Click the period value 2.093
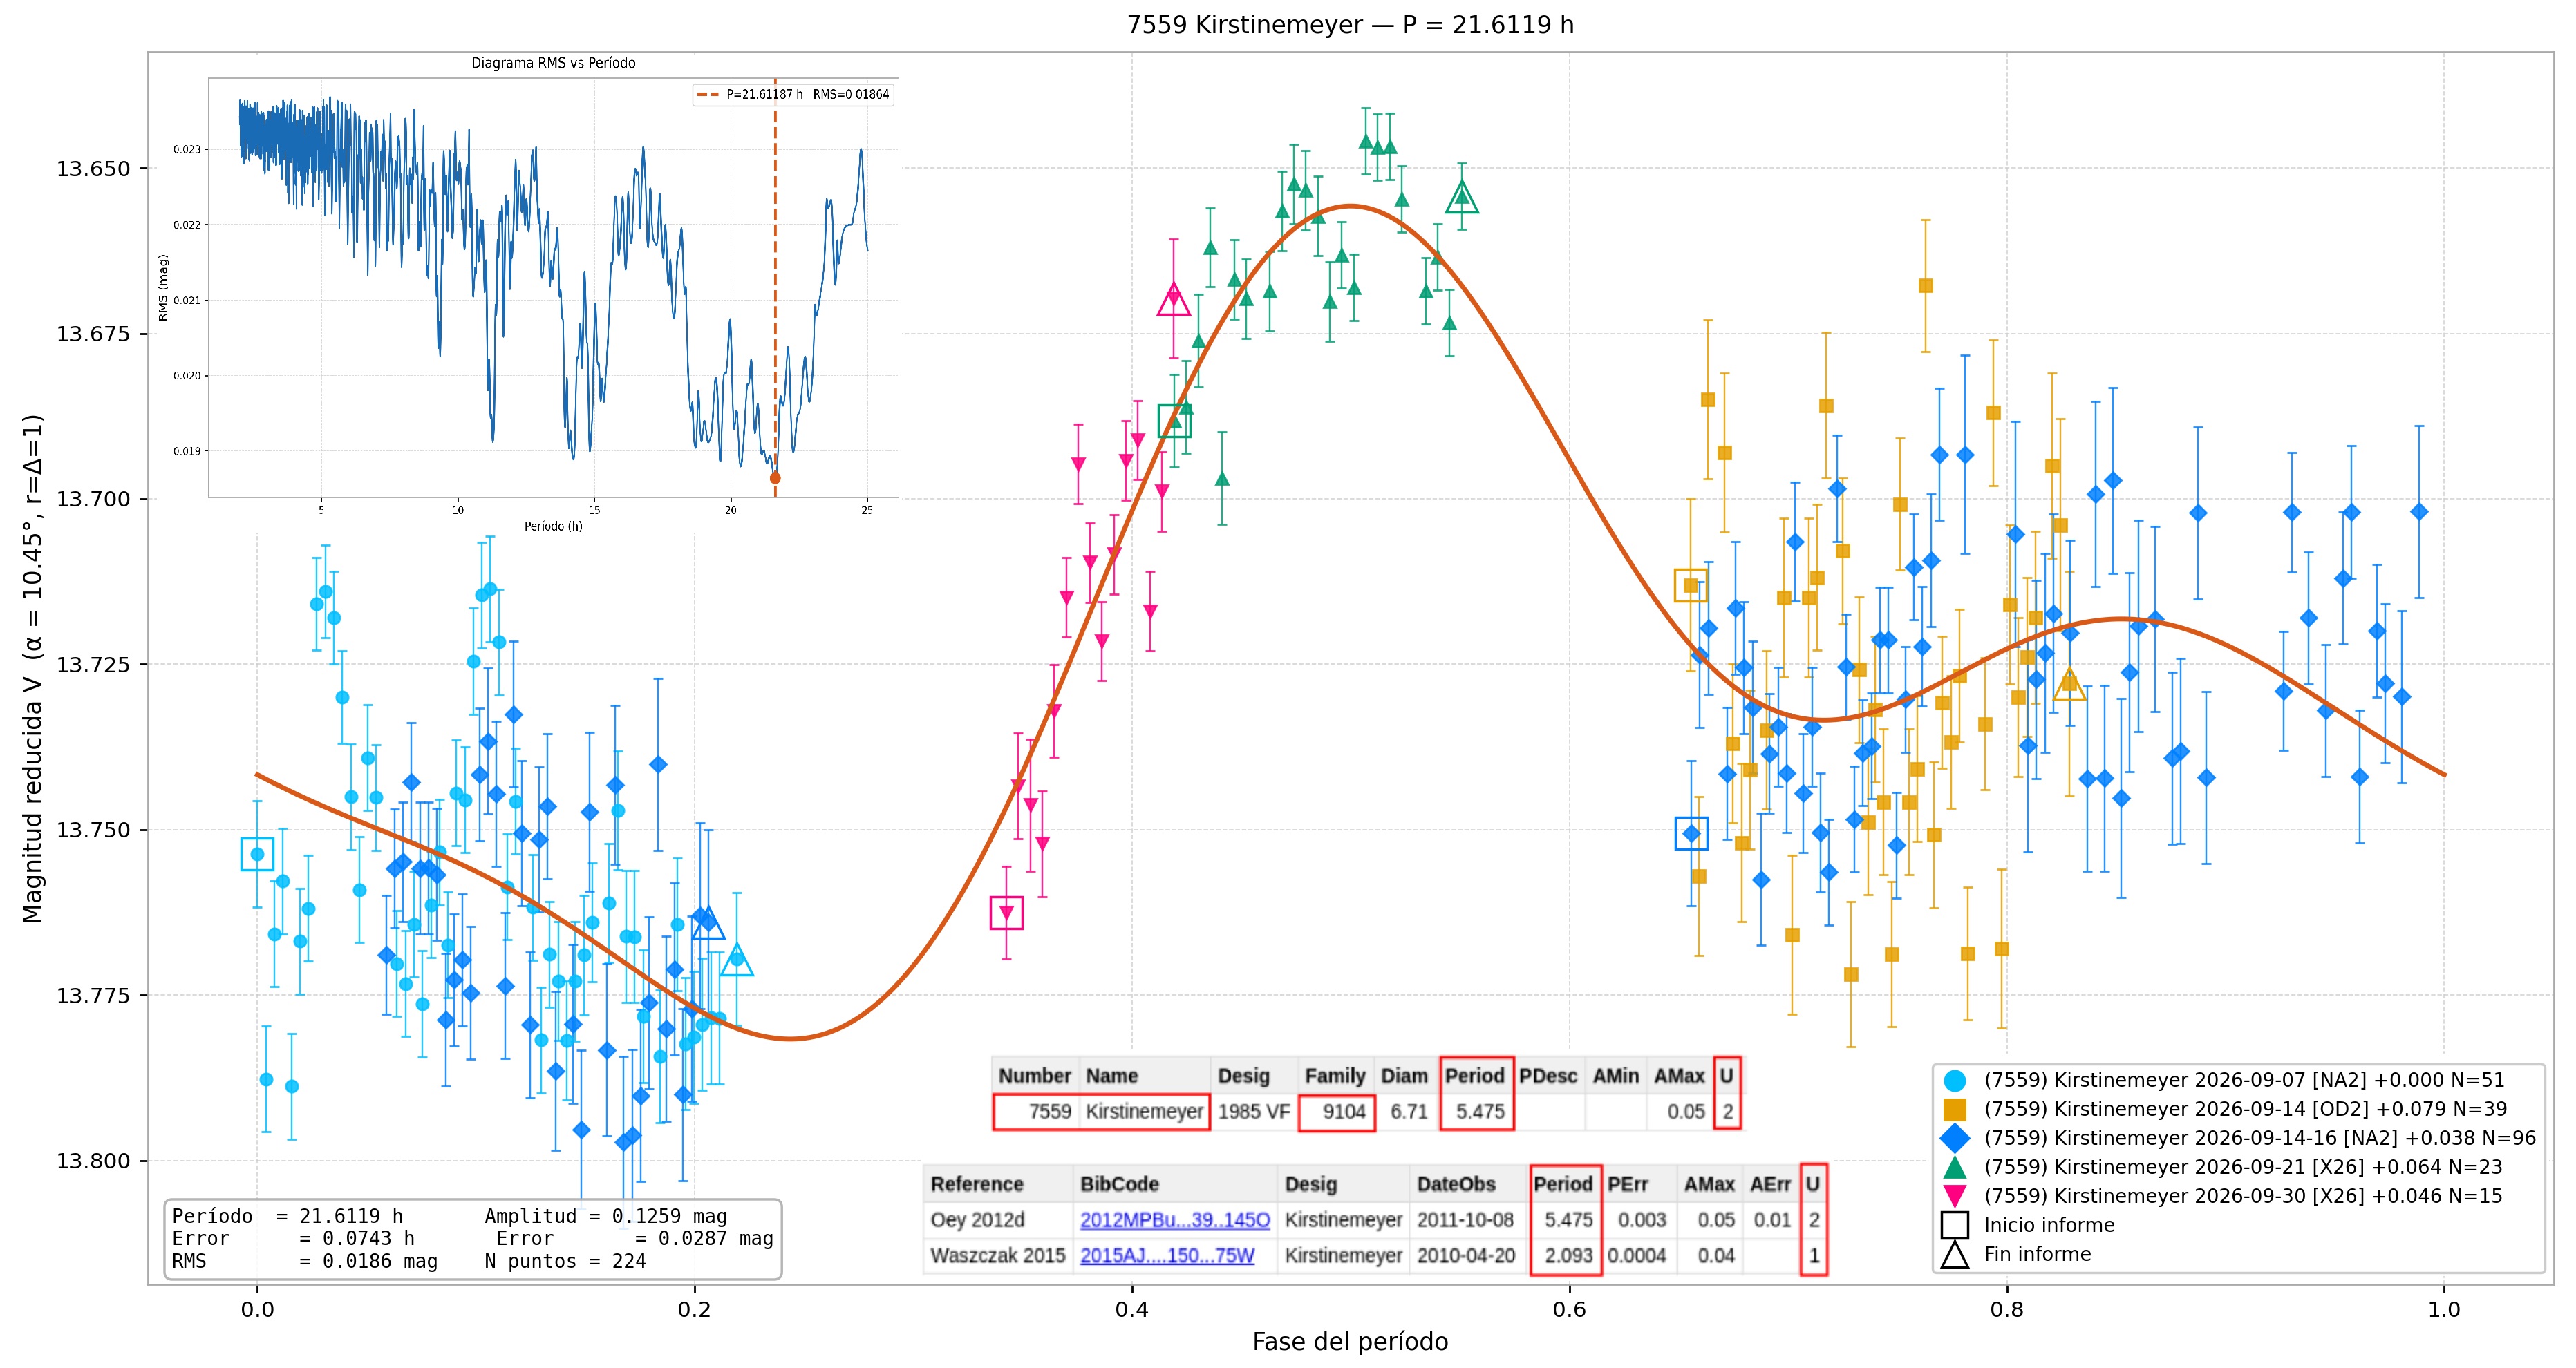This screenshot has width=2576, height=1368. pos(1568,1256)
